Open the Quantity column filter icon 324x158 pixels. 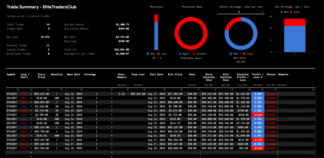pyautogui.click(x=61, y=90)
